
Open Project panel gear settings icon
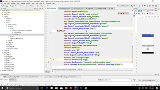[40, 8]
